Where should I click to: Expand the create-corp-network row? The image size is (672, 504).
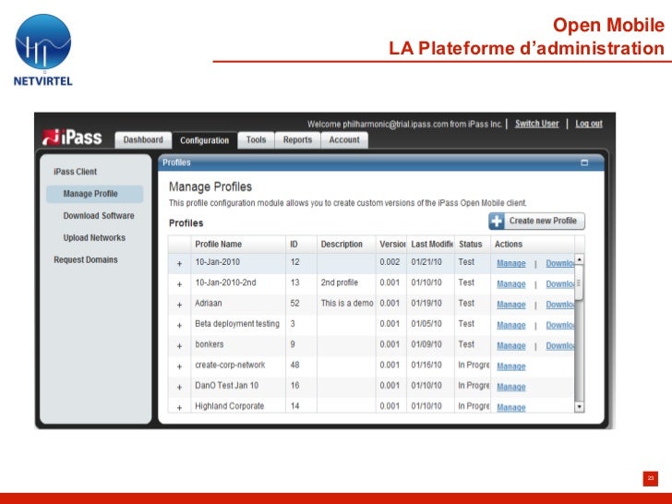coord(180,366)
